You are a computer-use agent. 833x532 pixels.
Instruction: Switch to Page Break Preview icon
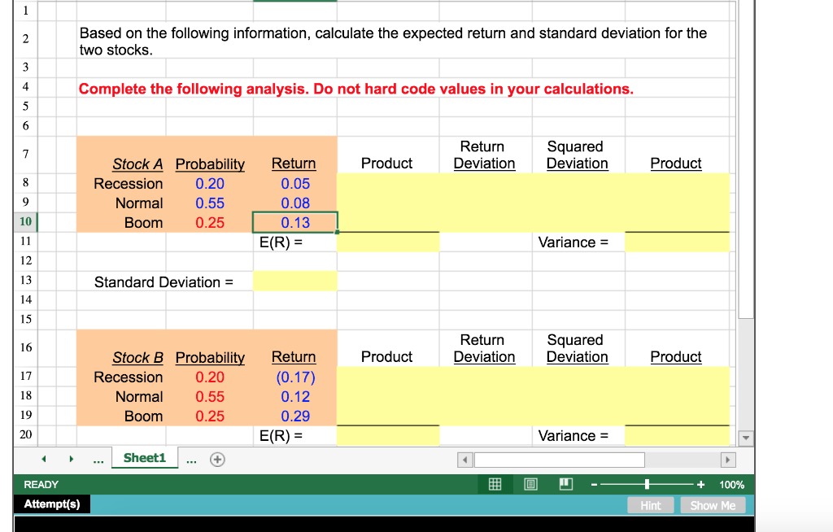pos(566,484)
